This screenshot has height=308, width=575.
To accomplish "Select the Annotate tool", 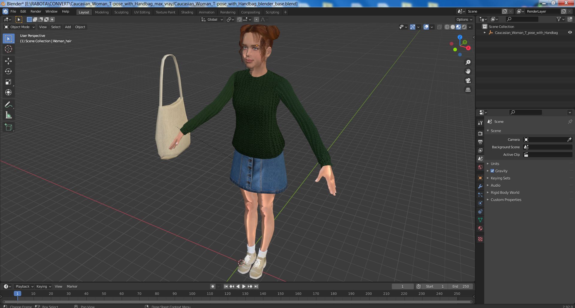I will [8, 105].
